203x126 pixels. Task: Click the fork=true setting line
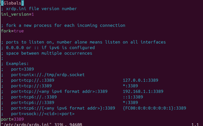point(12,31)
